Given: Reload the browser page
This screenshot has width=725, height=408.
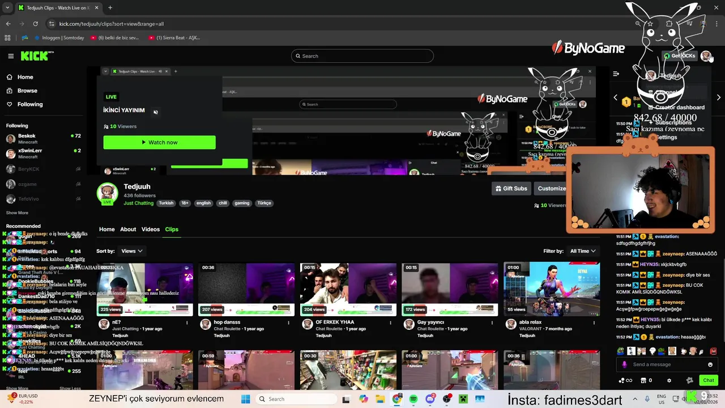Looking at the screenshot, I should (35, 24).
